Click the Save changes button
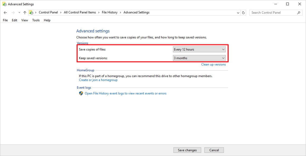The width and height of the screenshot is (306, 156). coord(187,150)
